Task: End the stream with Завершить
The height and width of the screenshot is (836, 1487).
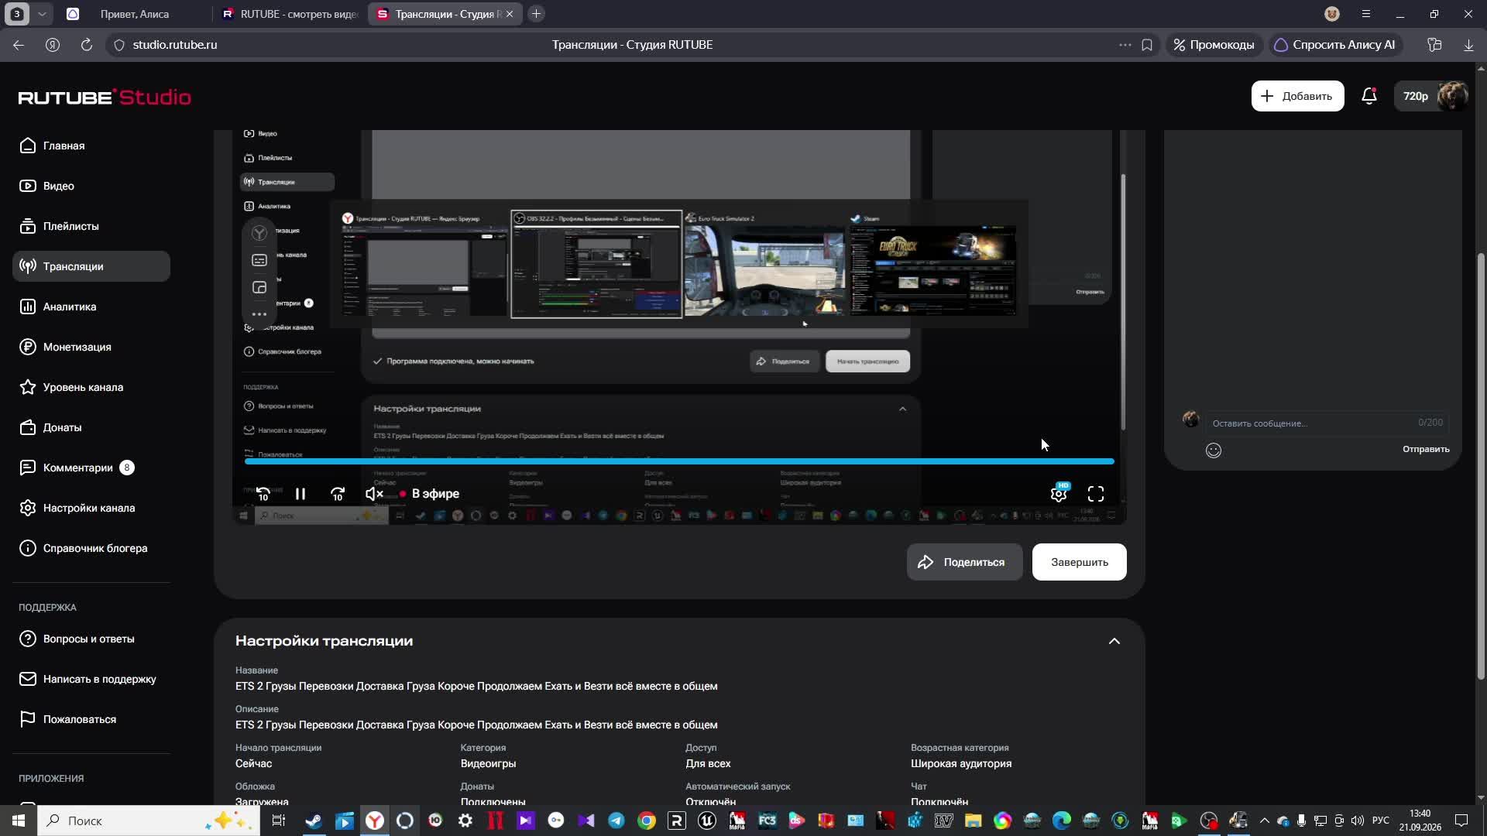Action: coord(1079,562)
